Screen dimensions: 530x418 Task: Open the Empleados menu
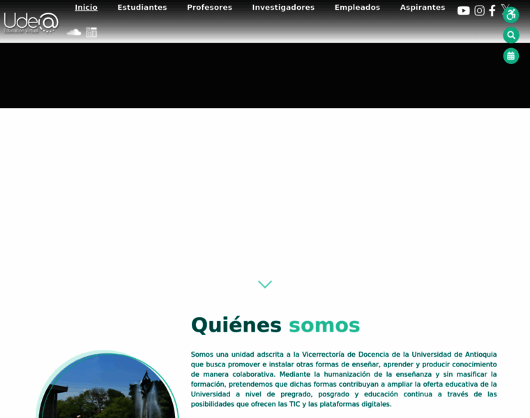point(357,7)
